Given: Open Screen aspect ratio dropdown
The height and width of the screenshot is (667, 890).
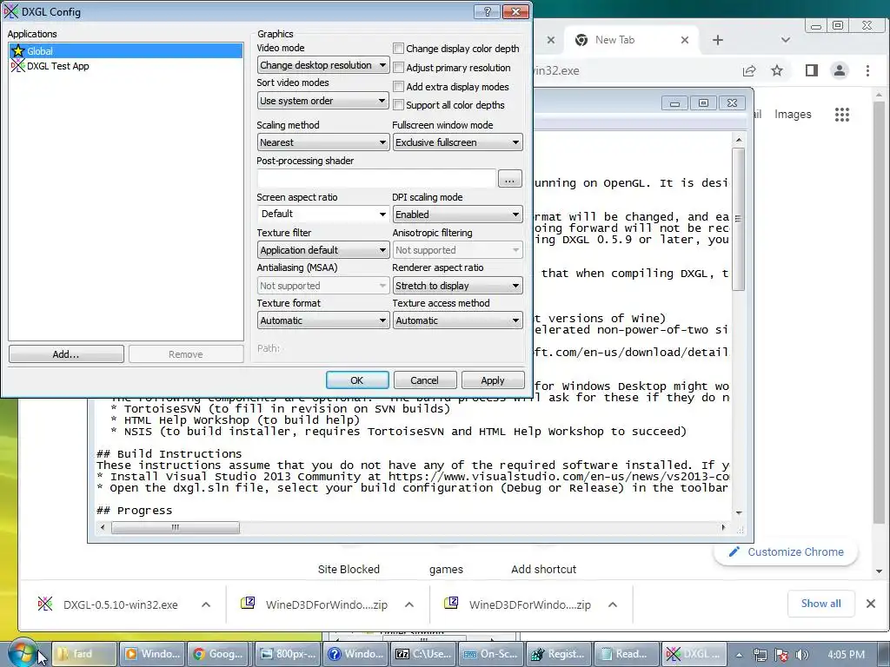Looking at the screenshot, I should coord(323,214).
